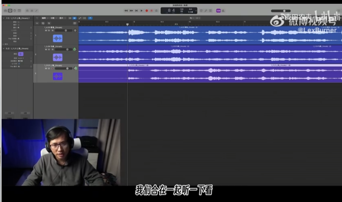Mute track 1 with M button
Viewport: 342px width, 202px height.
(x=46, y=30)
